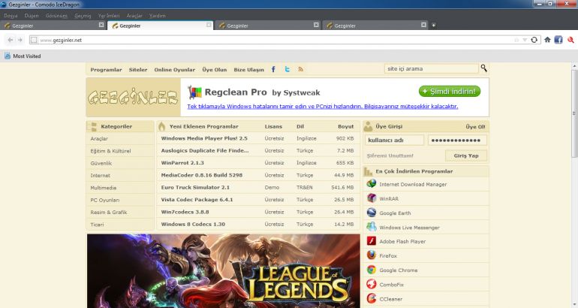Viewport: 578px width, 308px height.
Task: Open the PC Oyunları category
Action: [x=104, y=200]
